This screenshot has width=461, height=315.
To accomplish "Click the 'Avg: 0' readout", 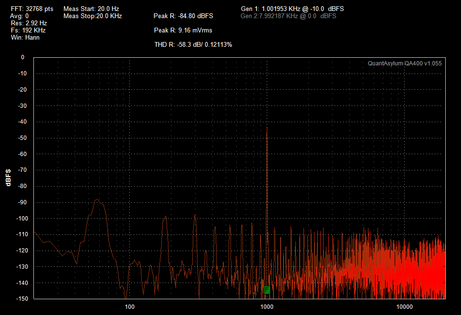I will (x=20, y=16).
